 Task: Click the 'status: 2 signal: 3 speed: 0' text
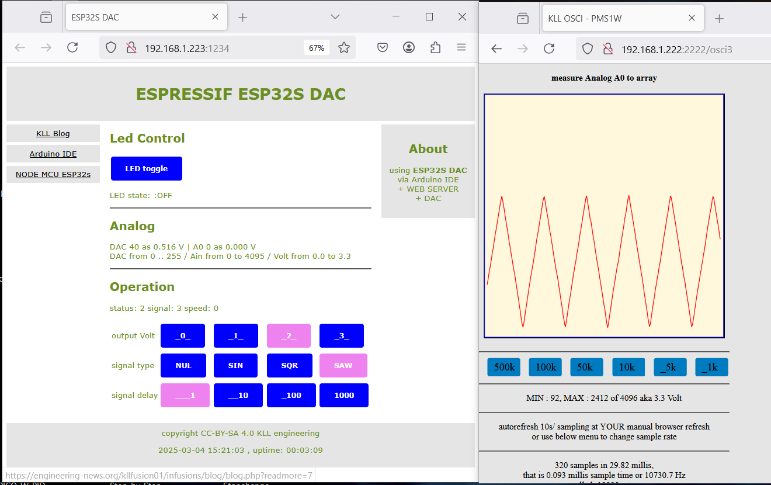click(164, 308)
